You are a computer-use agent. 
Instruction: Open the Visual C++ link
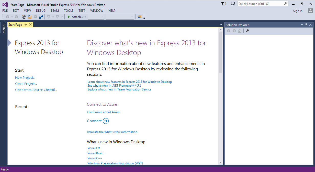tap(95, 158)
